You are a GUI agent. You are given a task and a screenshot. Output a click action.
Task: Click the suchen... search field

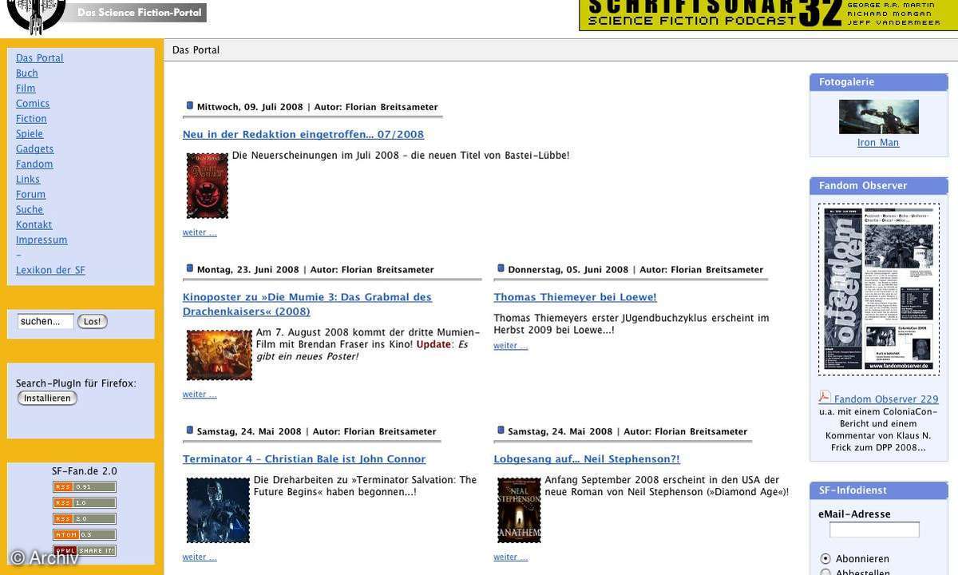tap(46, 321)
